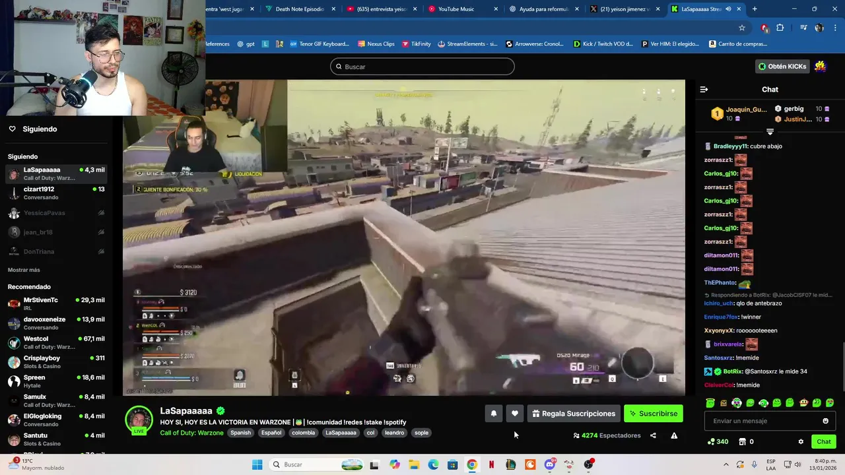
Task: Select the Español stream tag
Action: click(271, 433)
